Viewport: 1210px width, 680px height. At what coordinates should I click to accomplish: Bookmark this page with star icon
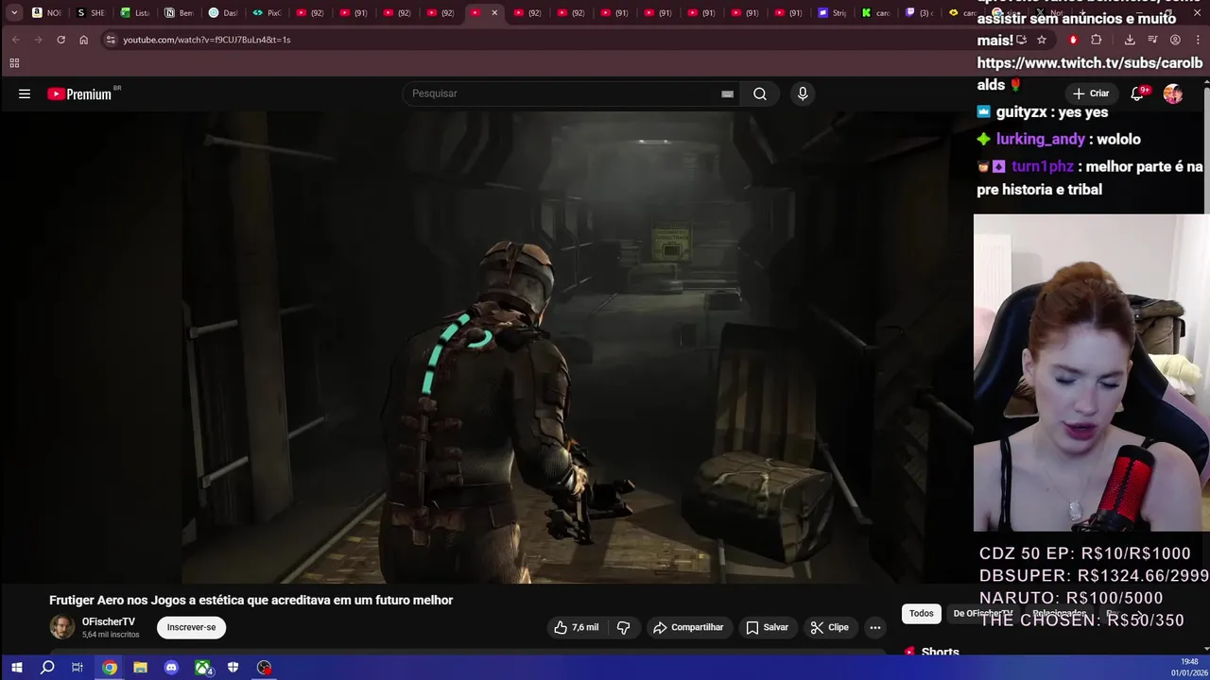(1042, 40)
